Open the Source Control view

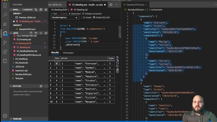[5, 42]
